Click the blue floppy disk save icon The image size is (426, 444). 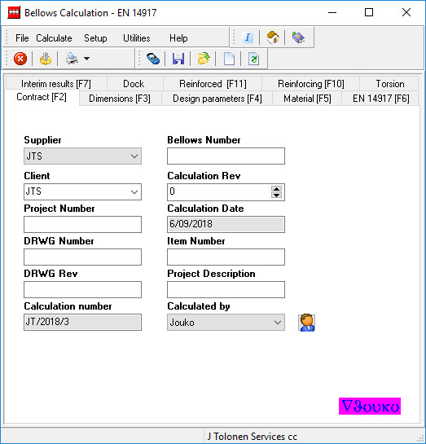click(x=178, y=59)
